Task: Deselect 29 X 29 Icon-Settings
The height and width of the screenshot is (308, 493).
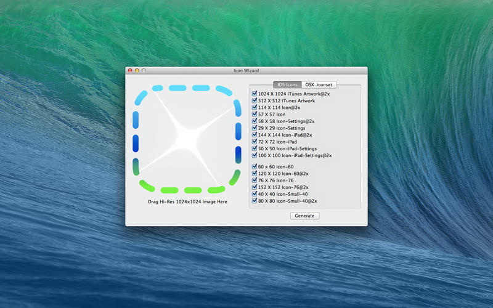Action: coord(255,128)
